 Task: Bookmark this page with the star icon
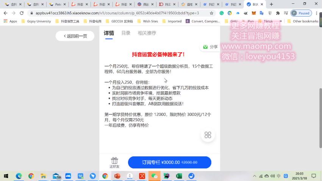pyautogui.click(x=211, y=13)
